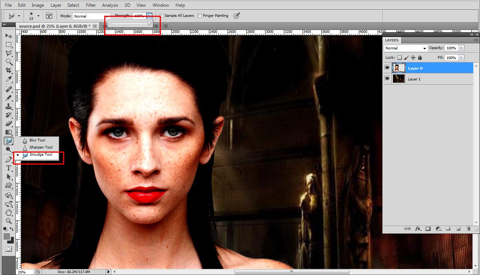Select the Polygonal Lasso tool

tap(9, 53)
